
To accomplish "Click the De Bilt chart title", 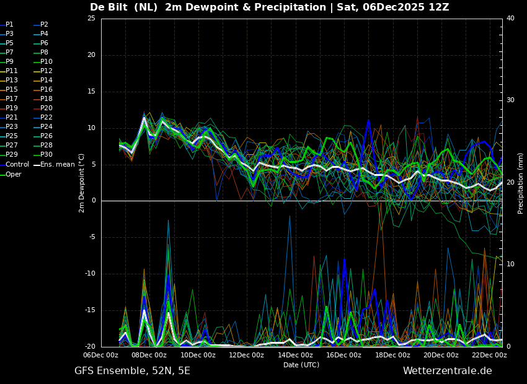I will coord(269,7).
